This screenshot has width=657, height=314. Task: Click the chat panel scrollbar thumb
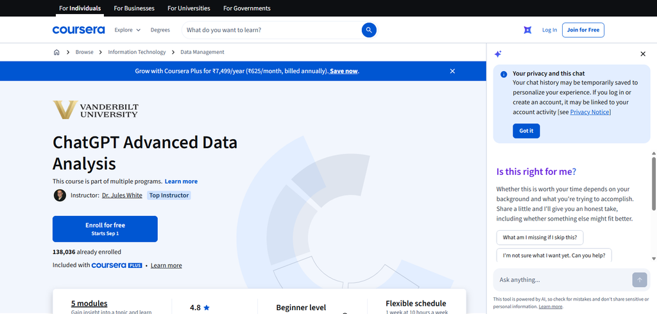pyautogui.click(x=654, y=183)
